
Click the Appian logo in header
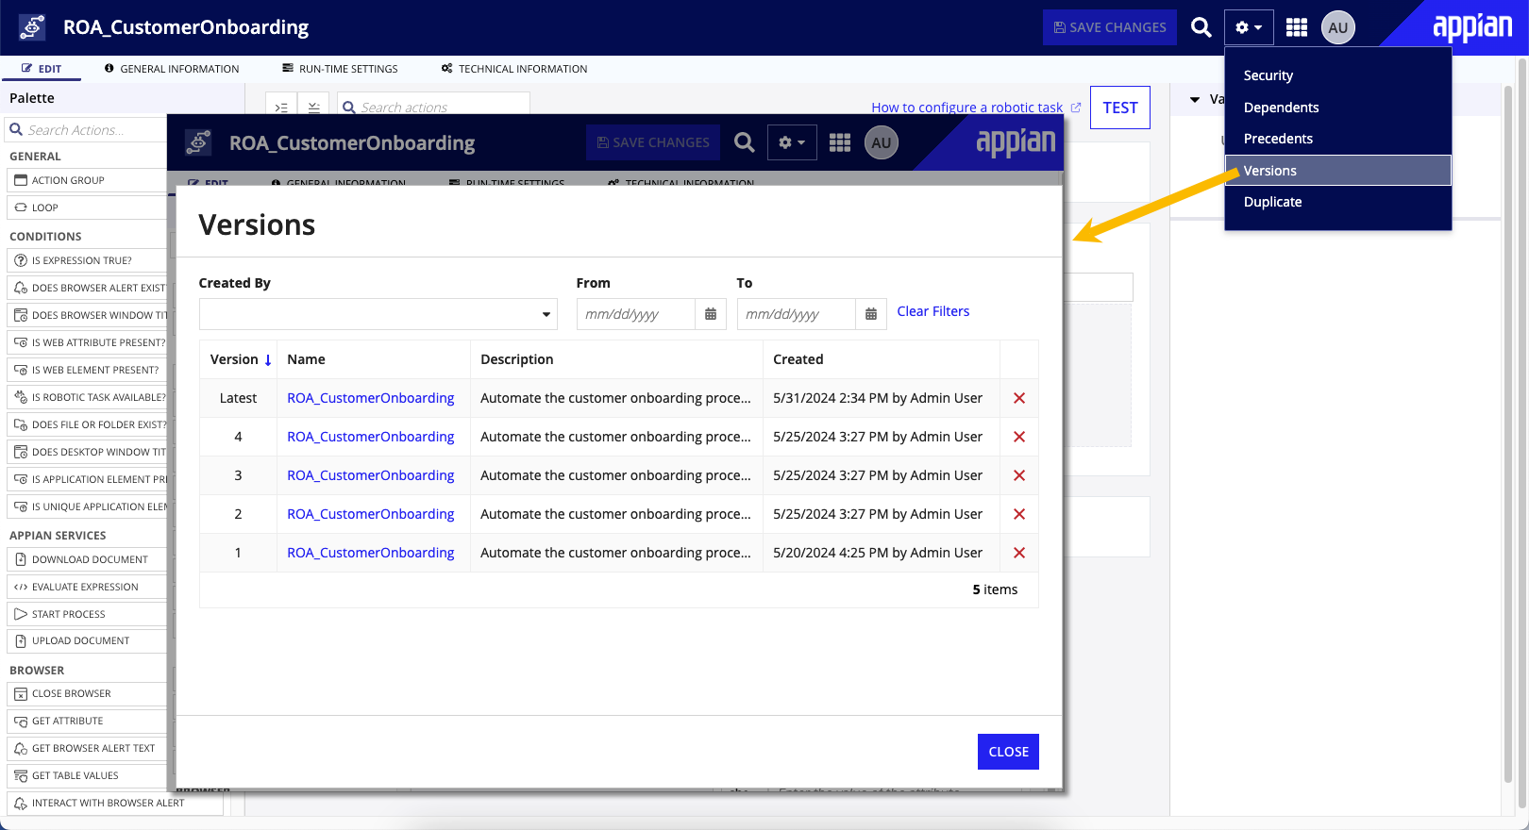coord(1472,26)
